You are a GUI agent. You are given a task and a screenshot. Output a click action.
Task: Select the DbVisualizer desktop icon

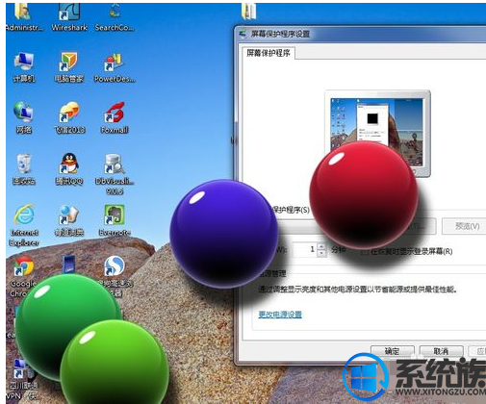115,164
